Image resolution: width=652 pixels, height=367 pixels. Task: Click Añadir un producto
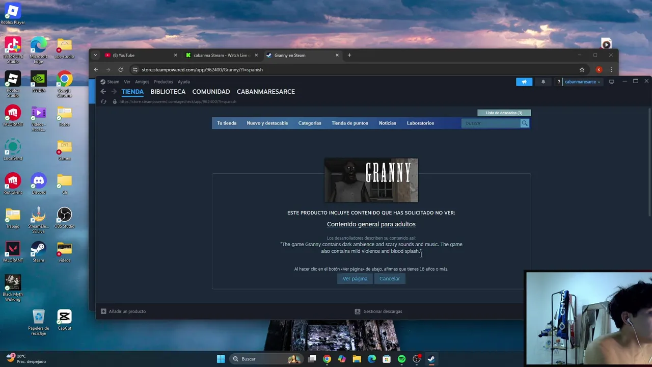click(127, 311)
